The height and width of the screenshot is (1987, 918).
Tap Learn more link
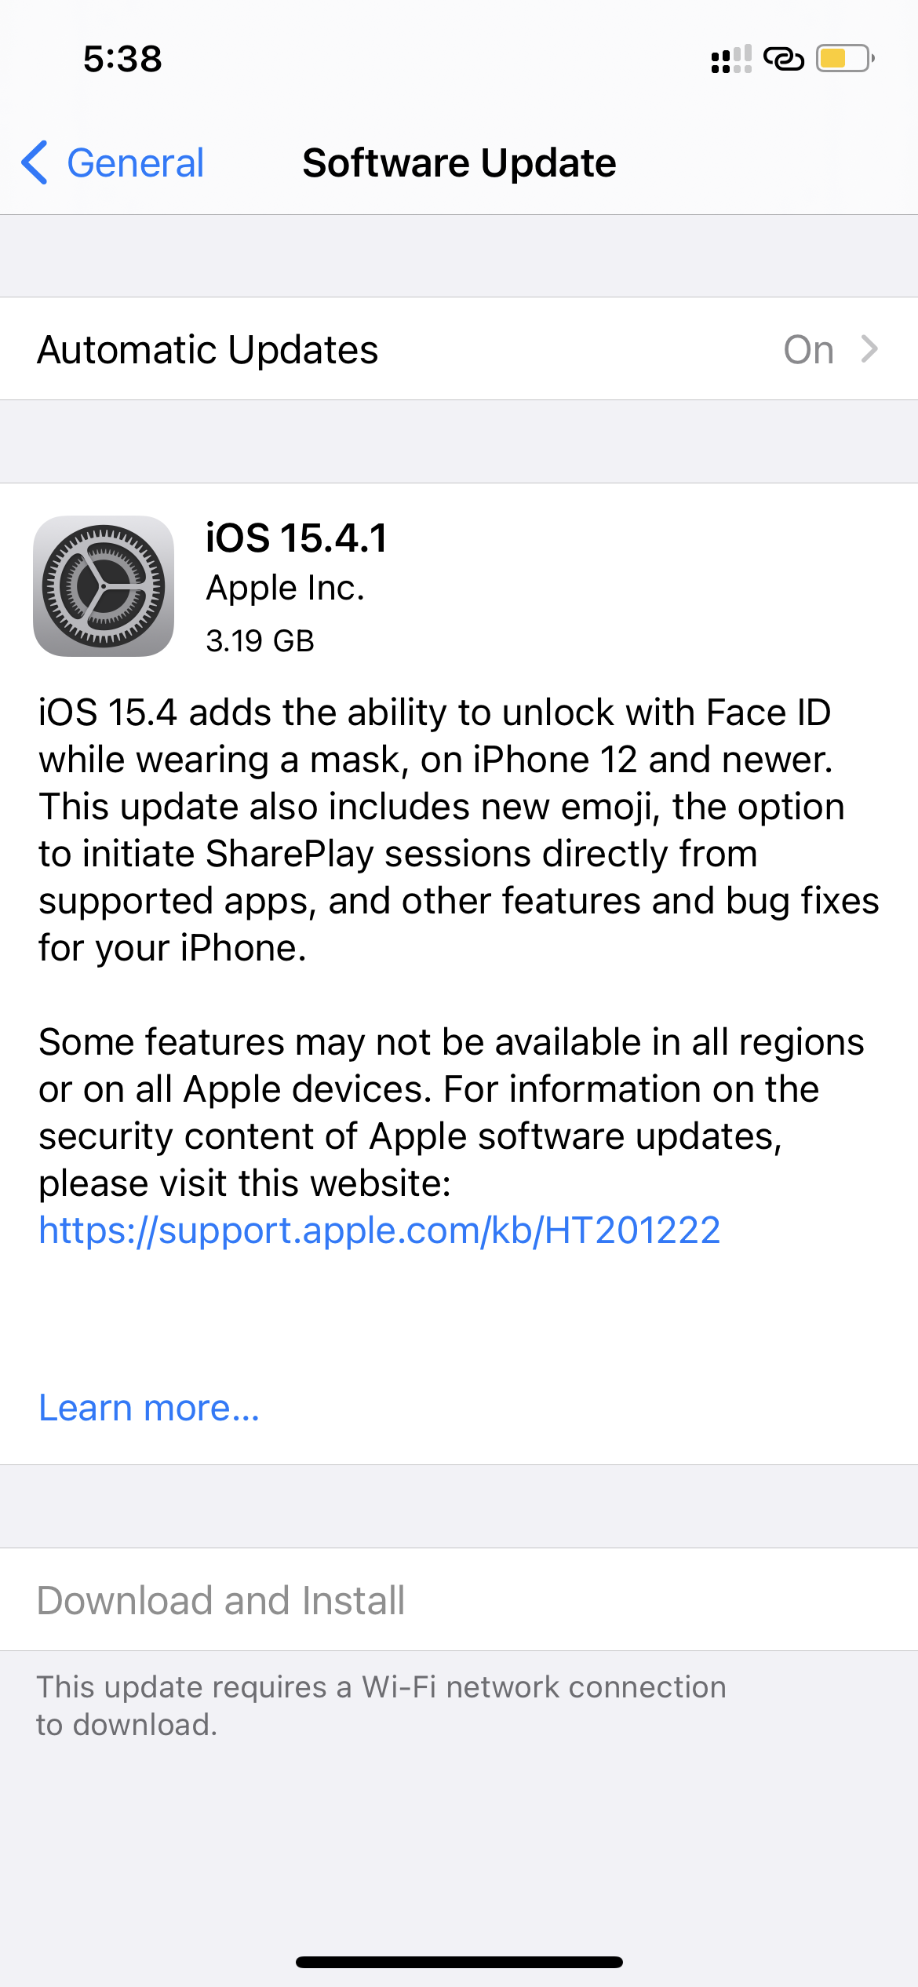pos(149,1408)
